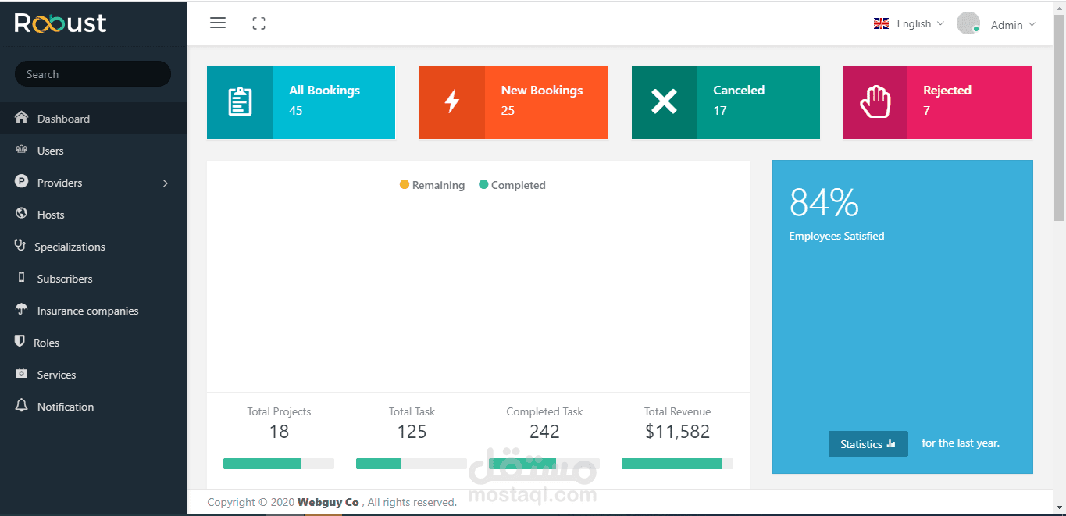
Task: Open the Canceled 17 card
Action: coord(726,102)
